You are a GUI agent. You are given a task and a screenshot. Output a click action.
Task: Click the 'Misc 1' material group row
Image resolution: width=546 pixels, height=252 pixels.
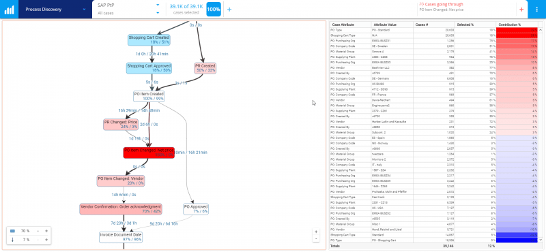coord(433,224)
